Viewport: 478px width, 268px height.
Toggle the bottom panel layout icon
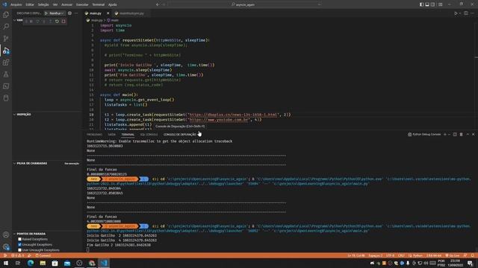[427, 4]
